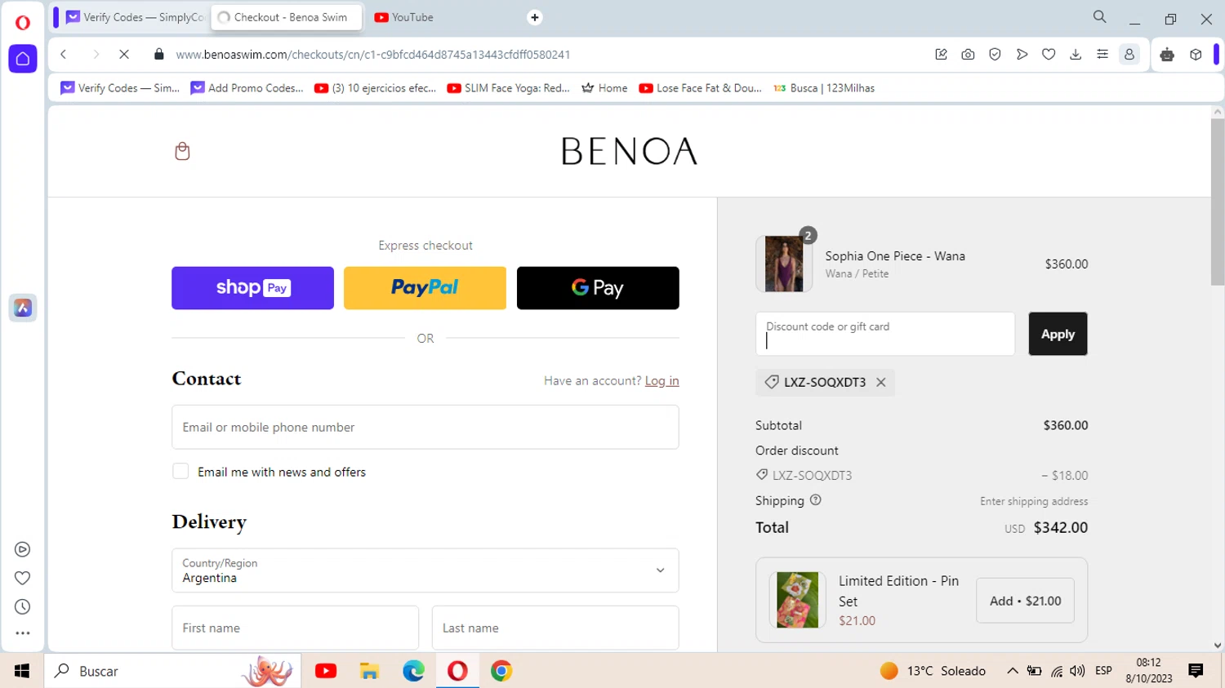Image resolution: width=1225 pixels, height=688 pixels.
Task: Add Limited Edition Pin Set for $21.00
Action: pyautogui.click(x=1025, y=601)
